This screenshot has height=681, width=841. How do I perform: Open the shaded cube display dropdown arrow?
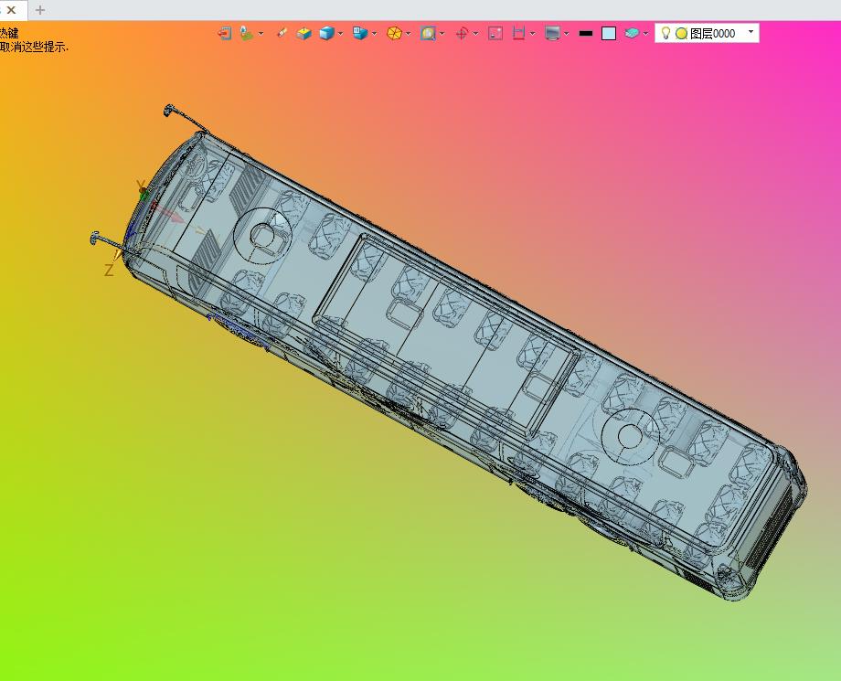[340, 34]
